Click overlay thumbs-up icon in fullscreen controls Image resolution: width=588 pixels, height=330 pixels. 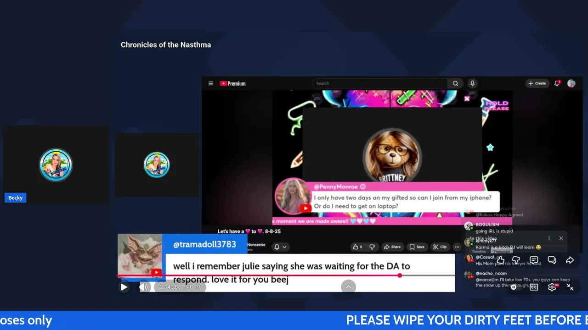[x=501, y=260]
